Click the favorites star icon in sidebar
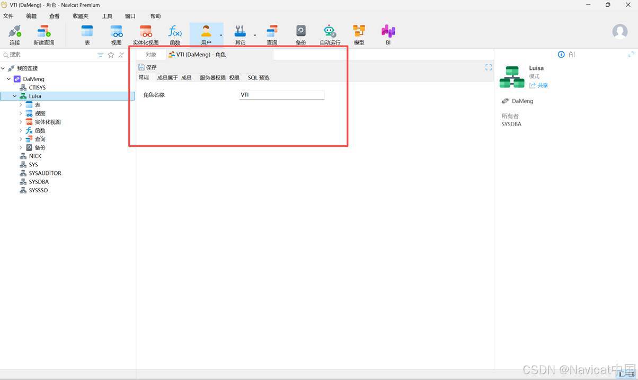 click(111, 55)
